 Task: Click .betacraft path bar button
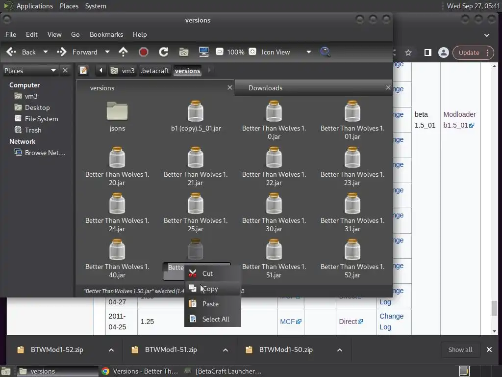(154, 71)
